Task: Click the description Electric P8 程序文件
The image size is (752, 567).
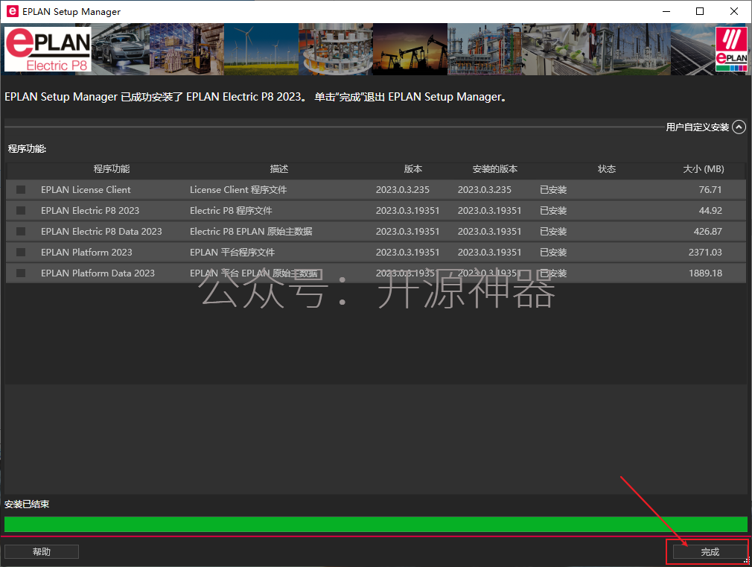Action: [x=231, y=210]
